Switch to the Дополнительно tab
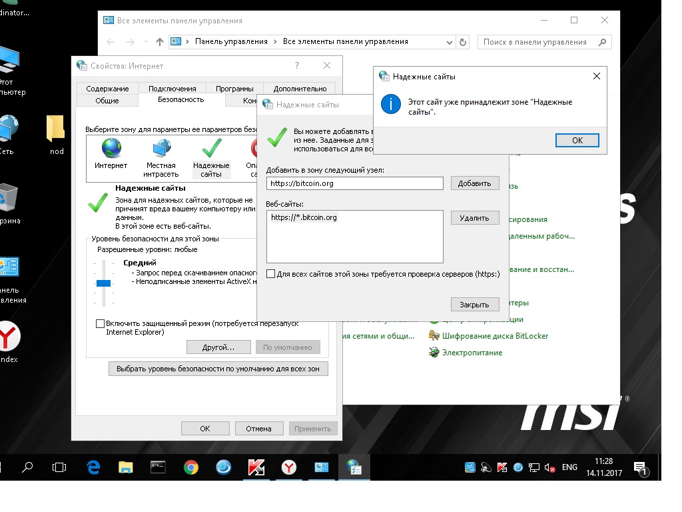Screen dimensions: 682x512 pyautogui.click(x=300, y=89)
